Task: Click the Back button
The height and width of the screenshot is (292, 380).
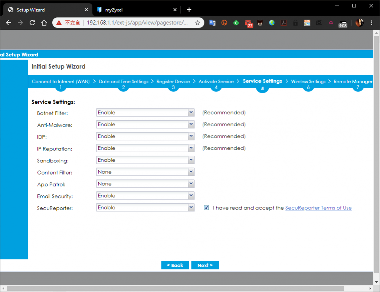Action: click(175, 265)
